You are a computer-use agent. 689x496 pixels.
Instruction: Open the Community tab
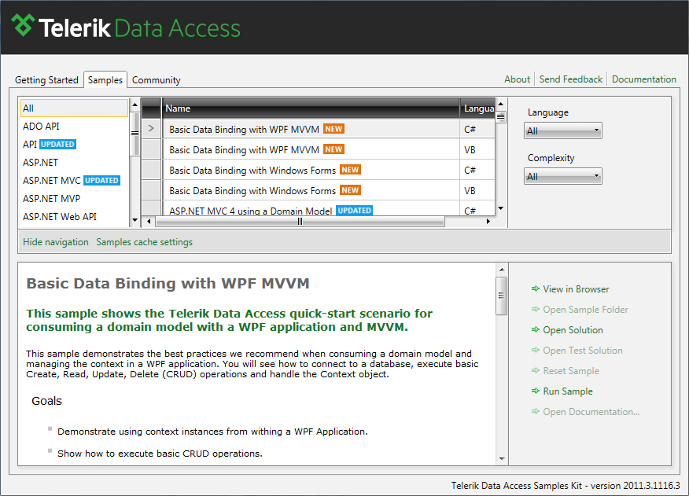pyautogui.click(x=156, y=80)
